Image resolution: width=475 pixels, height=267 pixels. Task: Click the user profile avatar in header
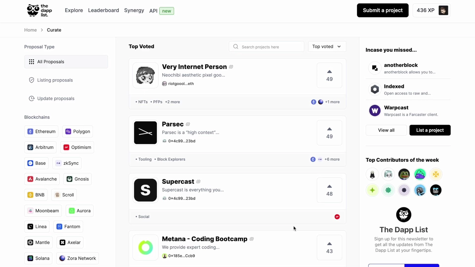click(x=443, y=10)
